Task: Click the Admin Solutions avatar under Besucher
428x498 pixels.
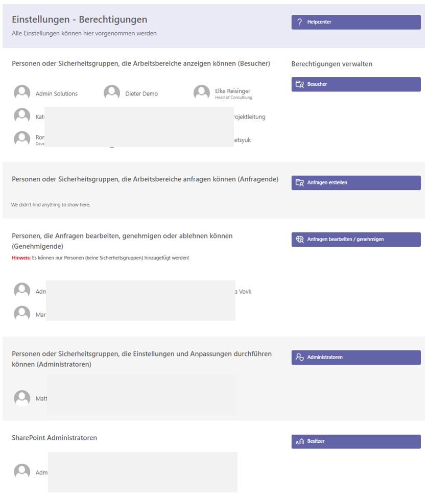Action: pos(22,93)
